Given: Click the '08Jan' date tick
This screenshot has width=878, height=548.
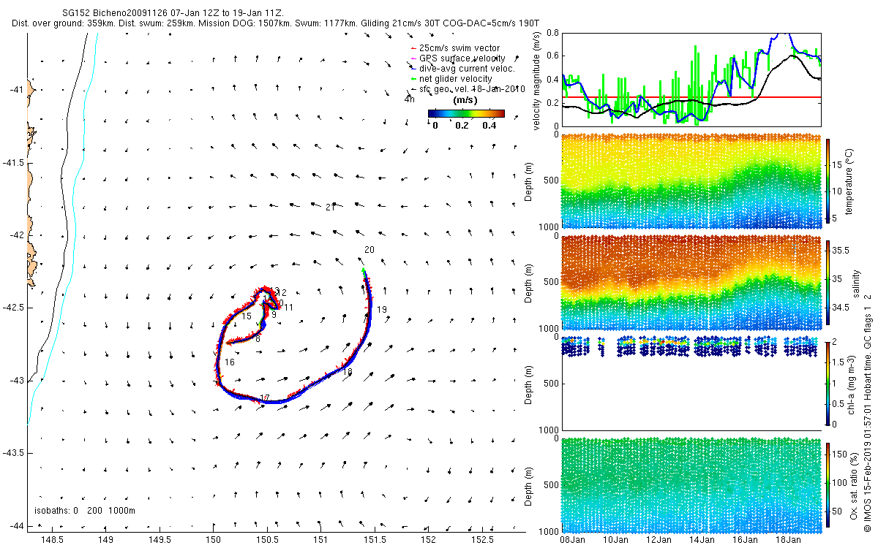Looking at the screenshot, I should [572, 539].
